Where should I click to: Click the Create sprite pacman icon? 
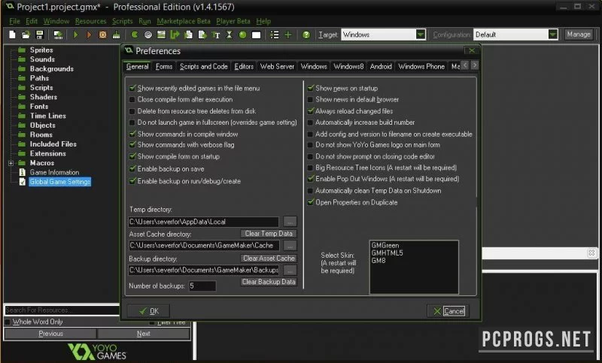tap(135, 35)
